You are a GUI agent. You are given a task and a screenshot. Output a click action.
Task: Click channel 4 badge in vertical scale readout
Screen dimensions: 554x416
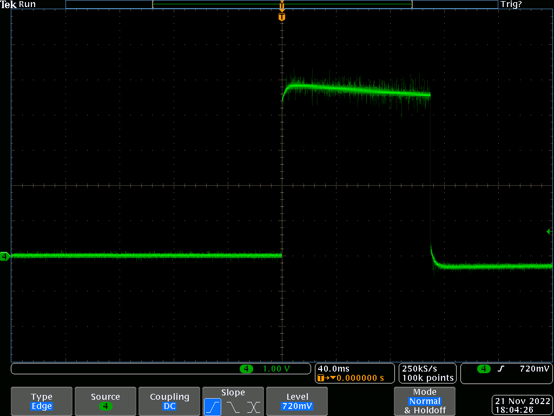click(x=246, y=369)
